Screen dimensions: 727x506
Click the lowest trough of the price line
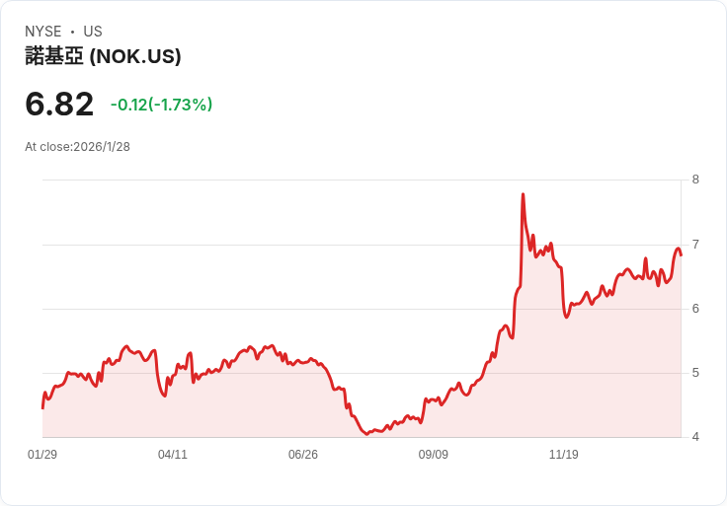(x=368, y=434)
